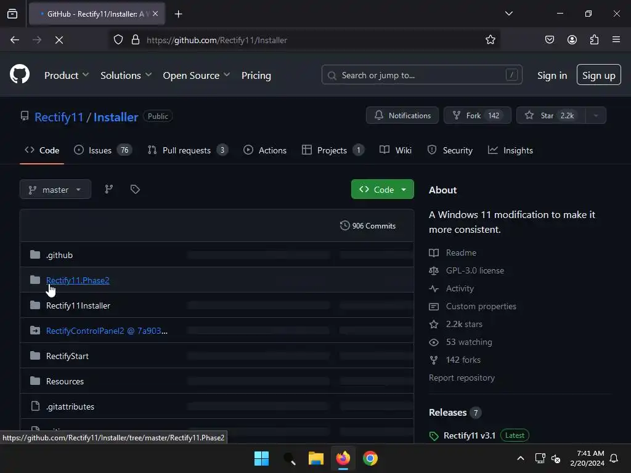The width and height of the screenshot is (631, 473).
Task: Open the GitHub home logo
Action: pos(20,74)
